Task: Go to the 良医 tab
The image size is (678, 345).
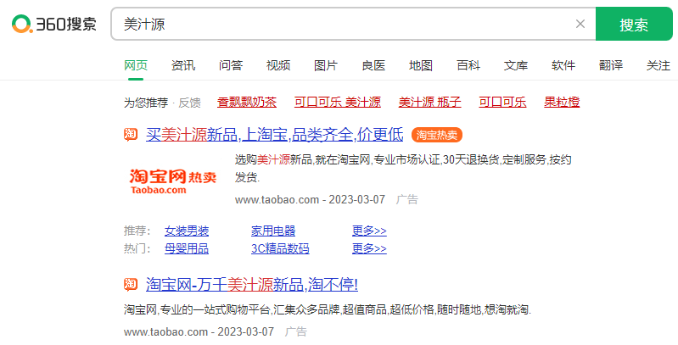Action: 373,65
